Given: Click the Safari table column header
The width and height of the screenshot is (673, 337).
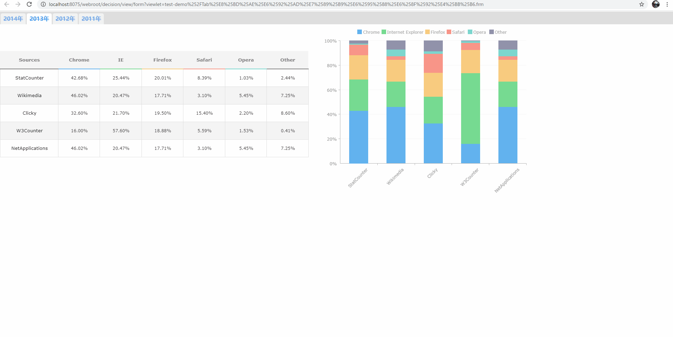Looking at the screenshot, I should point(204,60).
